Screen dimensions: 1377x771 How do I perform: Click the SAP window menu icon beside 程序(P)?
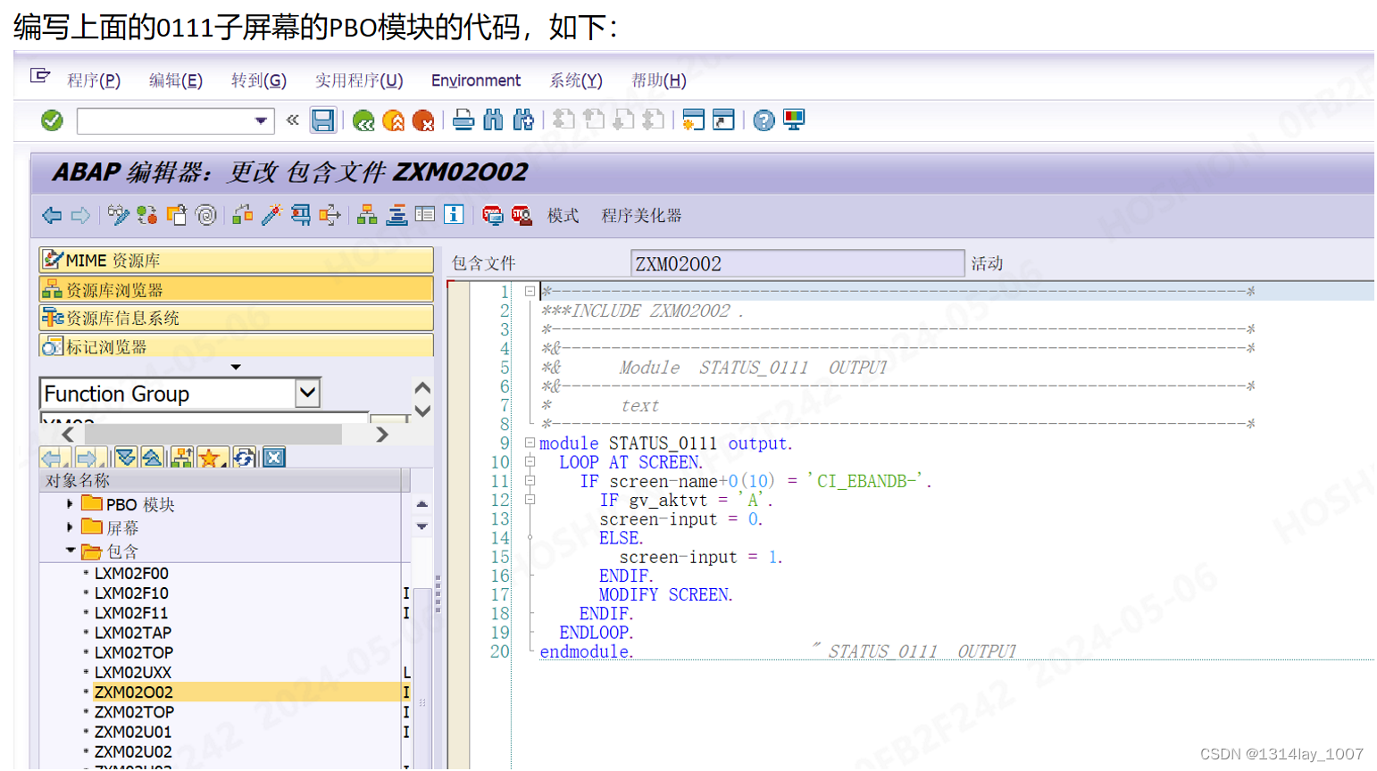coord(40,76)
